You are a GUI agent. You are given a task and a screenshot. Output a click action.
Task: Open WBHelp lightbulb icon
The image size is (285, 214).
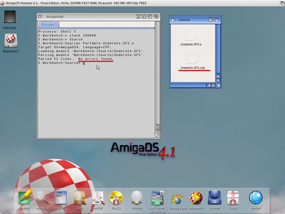coord(136,198)
